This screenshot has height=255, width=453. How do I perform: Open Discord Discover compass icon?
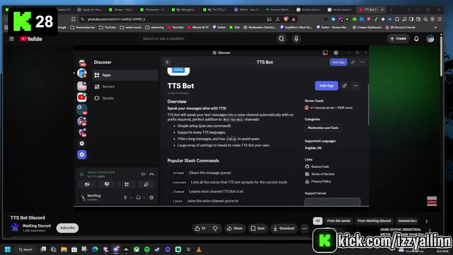click(82, 154)
